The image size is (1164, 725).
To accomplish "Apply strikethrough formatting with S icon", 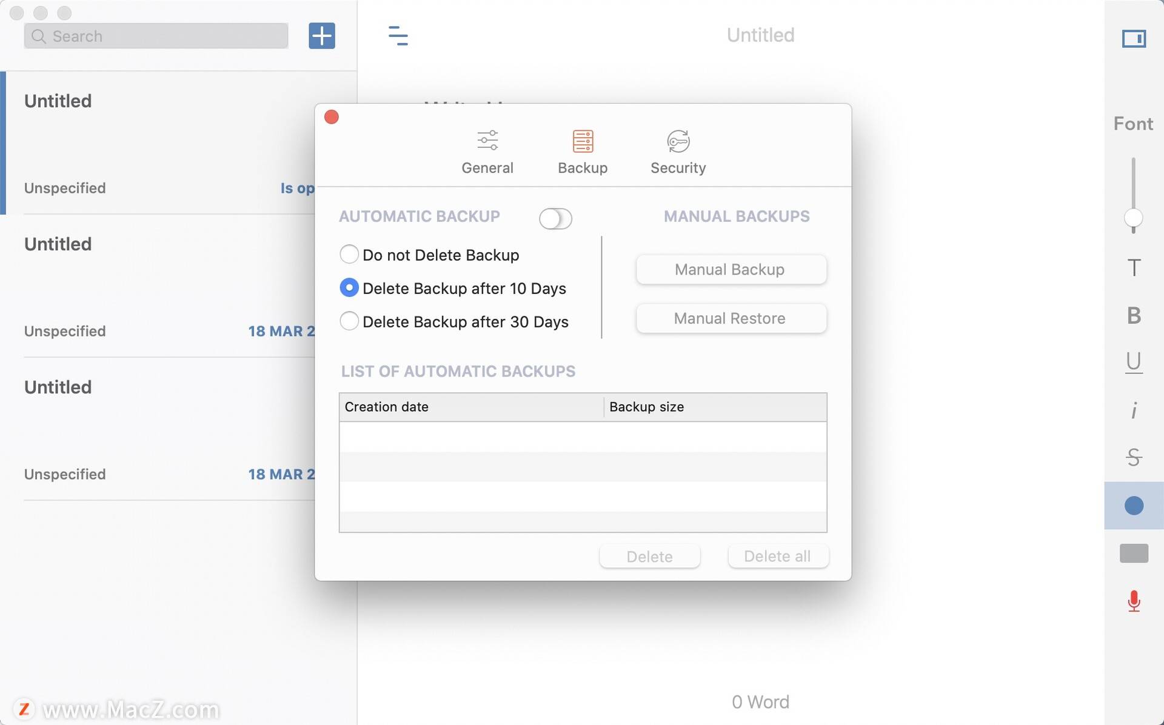I will (x=1134, y=456).
